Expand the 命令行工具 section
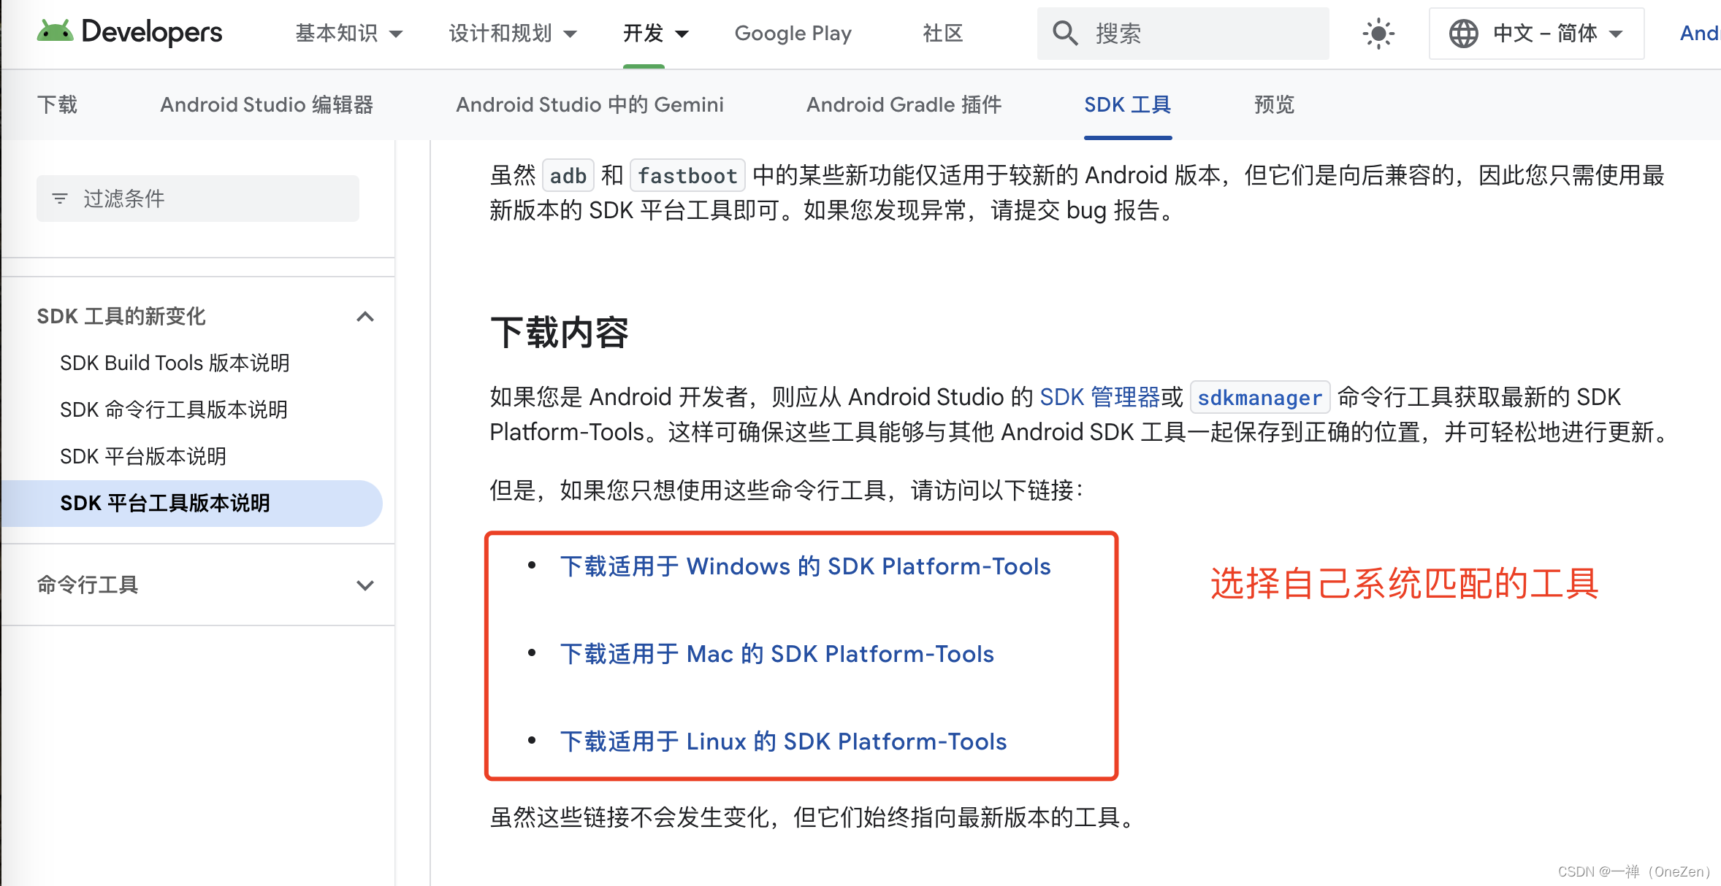1721x886 pixels. point(365,585)
